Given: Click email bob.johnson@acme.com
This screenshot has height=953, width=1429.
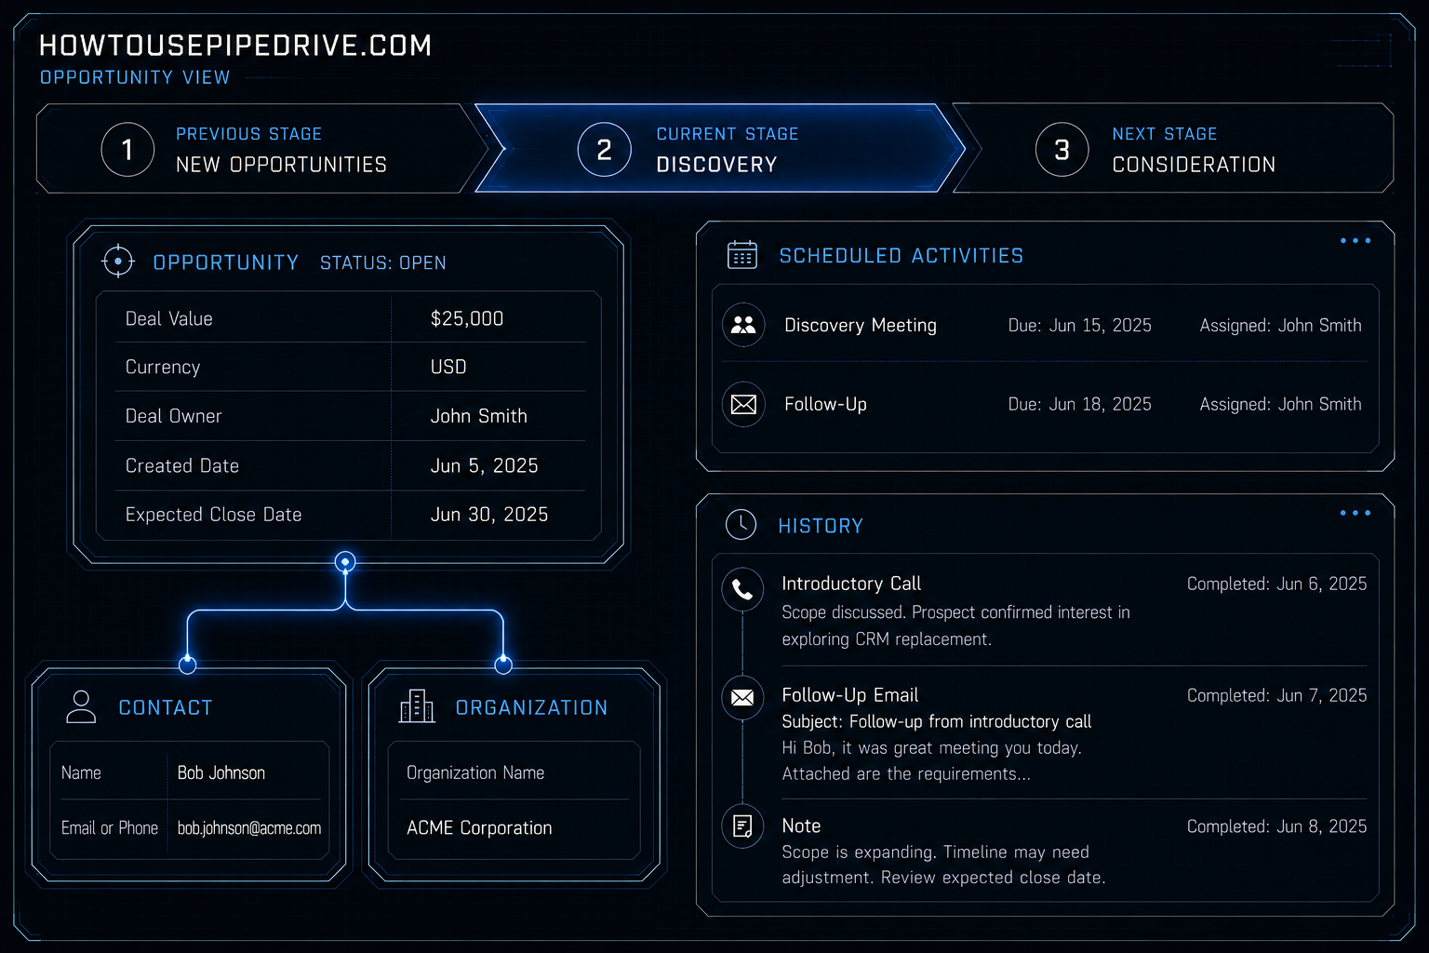Looking at the screenshot, I should [x=249, y=827].
